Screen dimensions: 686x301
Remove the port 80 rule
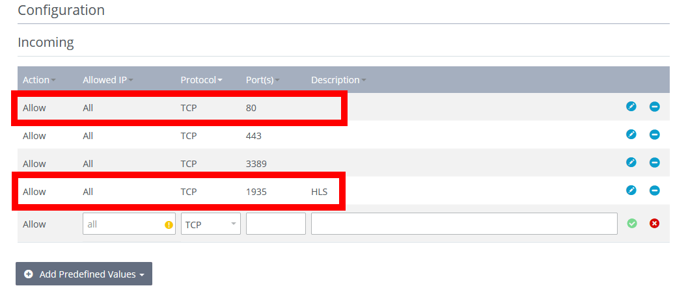pyautogui.click(x=655, y=107)
